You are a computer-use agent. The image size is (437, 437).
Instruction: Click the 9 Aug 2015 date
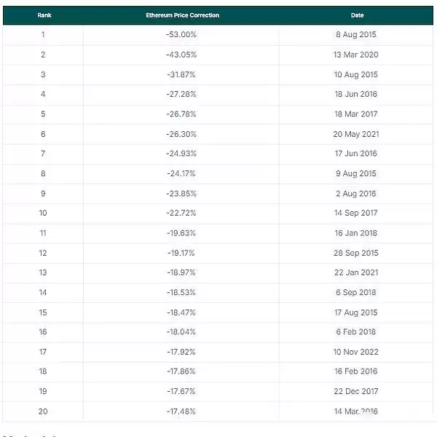(x=356, y=173)
